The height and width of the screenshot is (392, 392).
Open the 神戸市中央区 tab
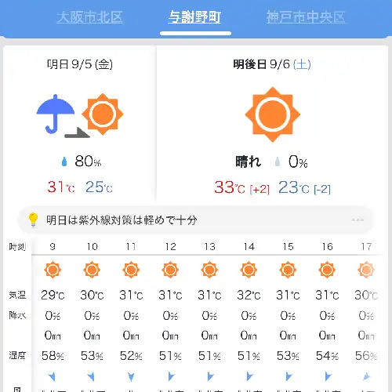306,17
